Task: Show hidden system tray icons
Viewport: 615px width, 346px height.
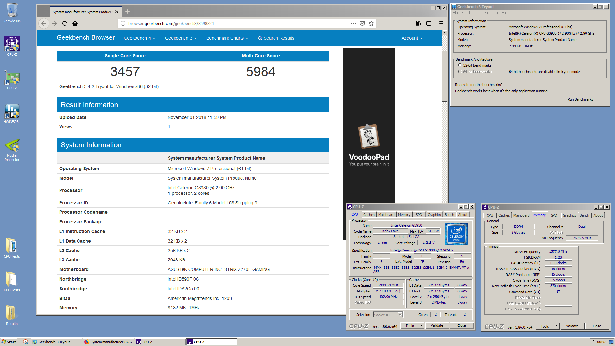Action: (593, 342)
